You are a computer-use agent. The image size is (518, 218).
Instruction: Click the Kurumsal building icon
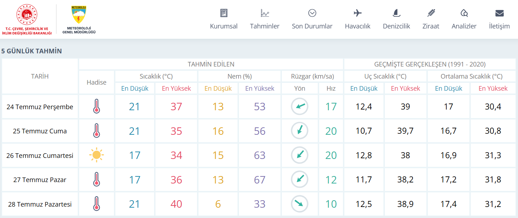coord(224,13)
